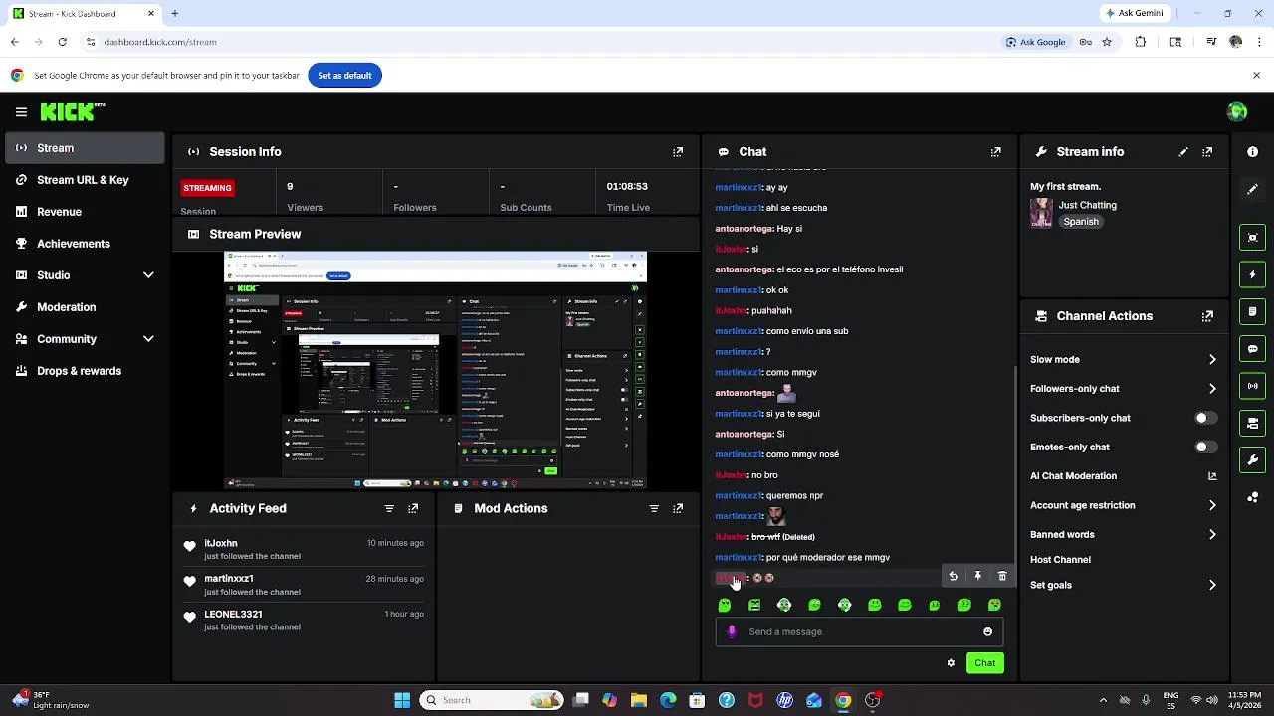Open a new Chrome tab
This screenshot has height=716, width=1274.
pyautogui.click(x=174, y=13)
